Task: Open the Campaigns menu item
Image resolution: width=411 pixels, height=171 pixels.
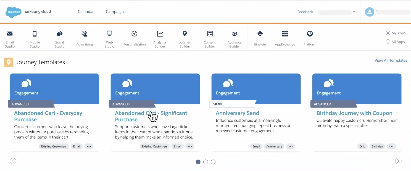Action: [115, 12]
